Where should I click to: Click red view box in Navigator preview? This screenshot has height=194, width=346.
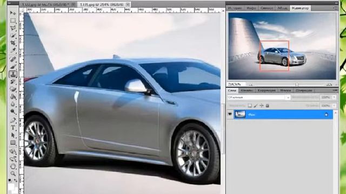pos(274,56)
